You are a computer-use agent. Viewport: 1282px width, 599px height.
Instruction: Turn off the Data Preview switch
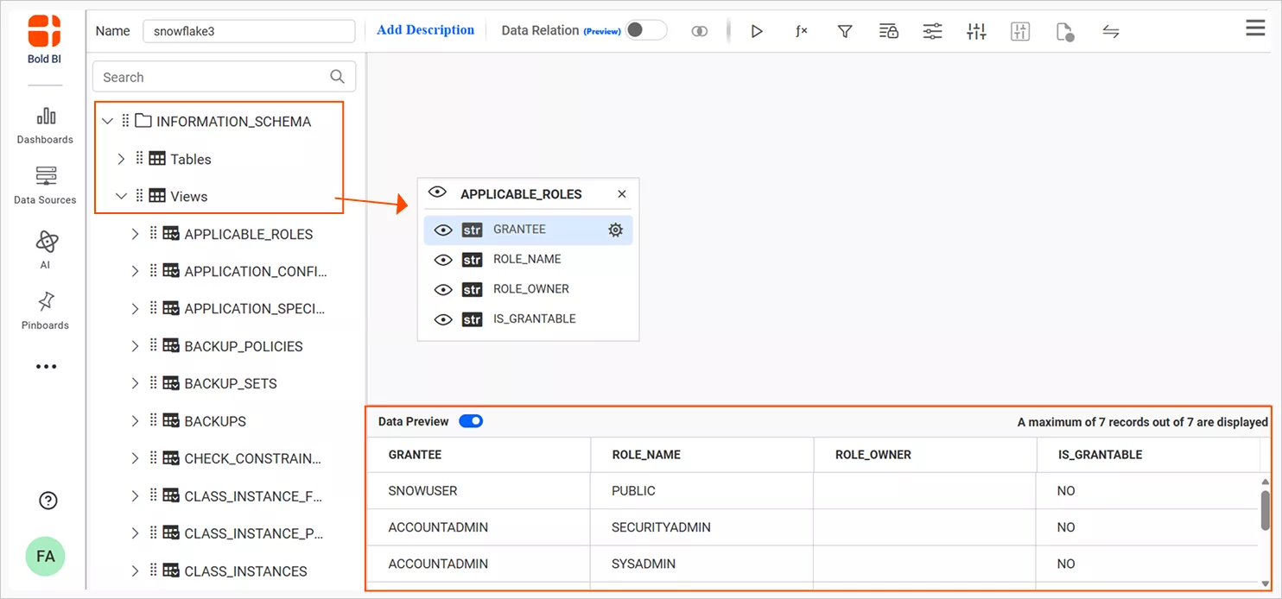pos(471,421)
